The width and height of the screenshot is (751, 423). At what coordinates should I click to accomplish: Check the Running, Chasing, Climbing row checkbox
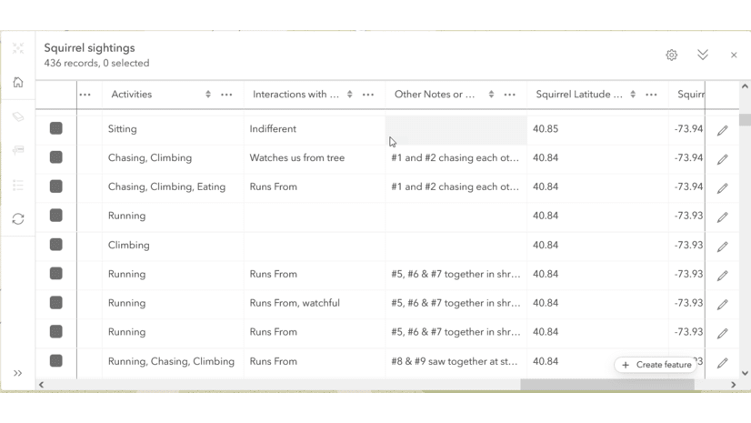(x=56, y=361)
